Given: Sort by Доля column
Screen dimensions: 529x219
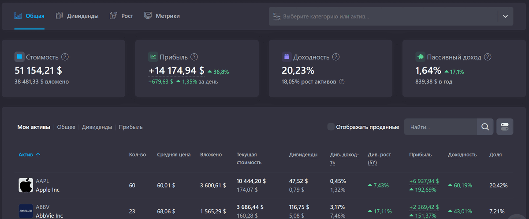Looking at the screenshot, I should coord(495,155).
